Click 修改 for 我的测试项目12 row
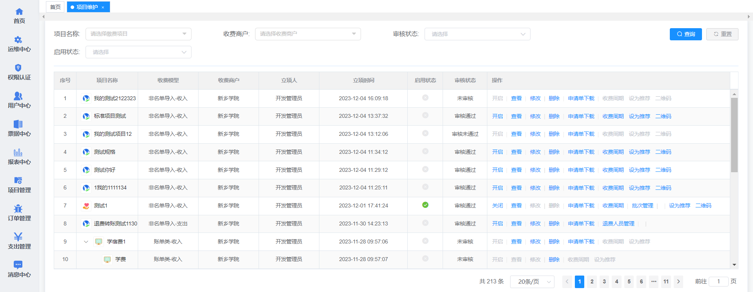Screen dimensions: 753x292 (535, 134)
